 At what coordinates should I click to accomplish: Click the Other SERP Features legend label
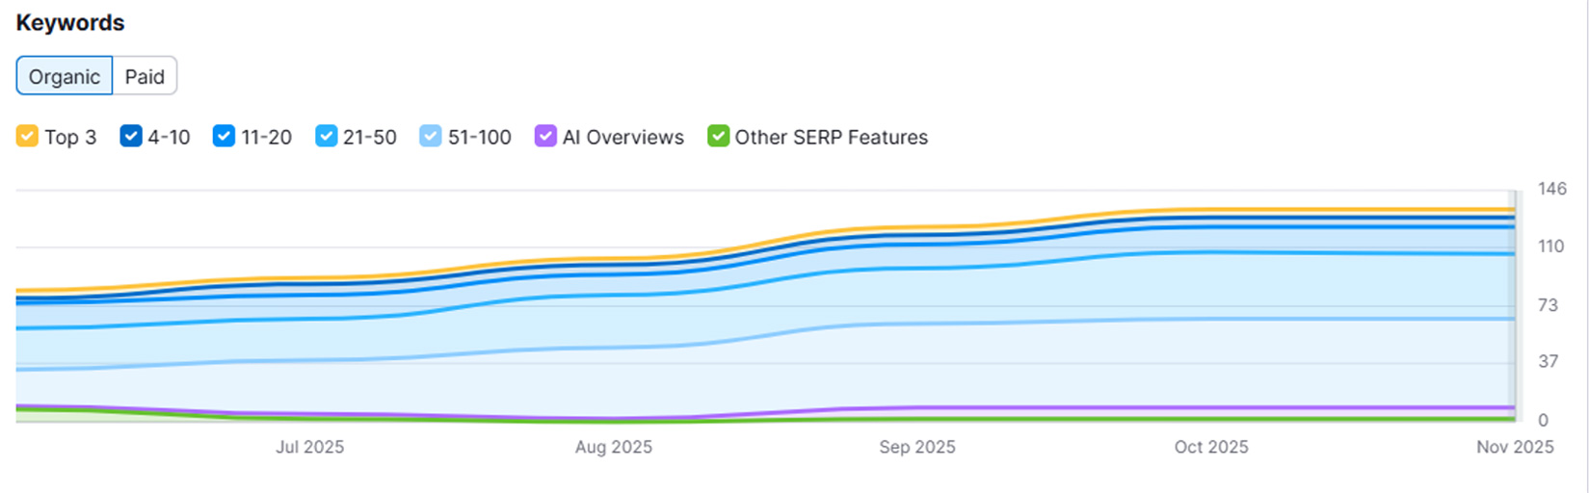(x=831, y=138)
